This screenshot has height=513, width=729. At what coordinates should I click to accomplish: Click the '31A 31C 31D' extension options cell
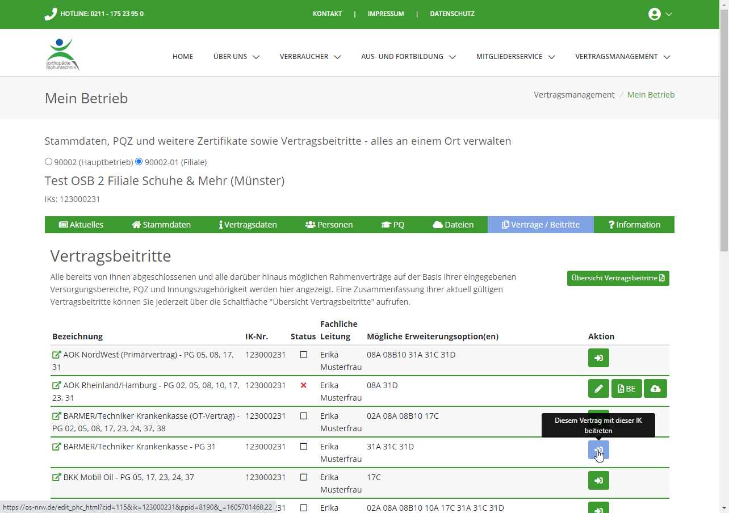(390, 447)
